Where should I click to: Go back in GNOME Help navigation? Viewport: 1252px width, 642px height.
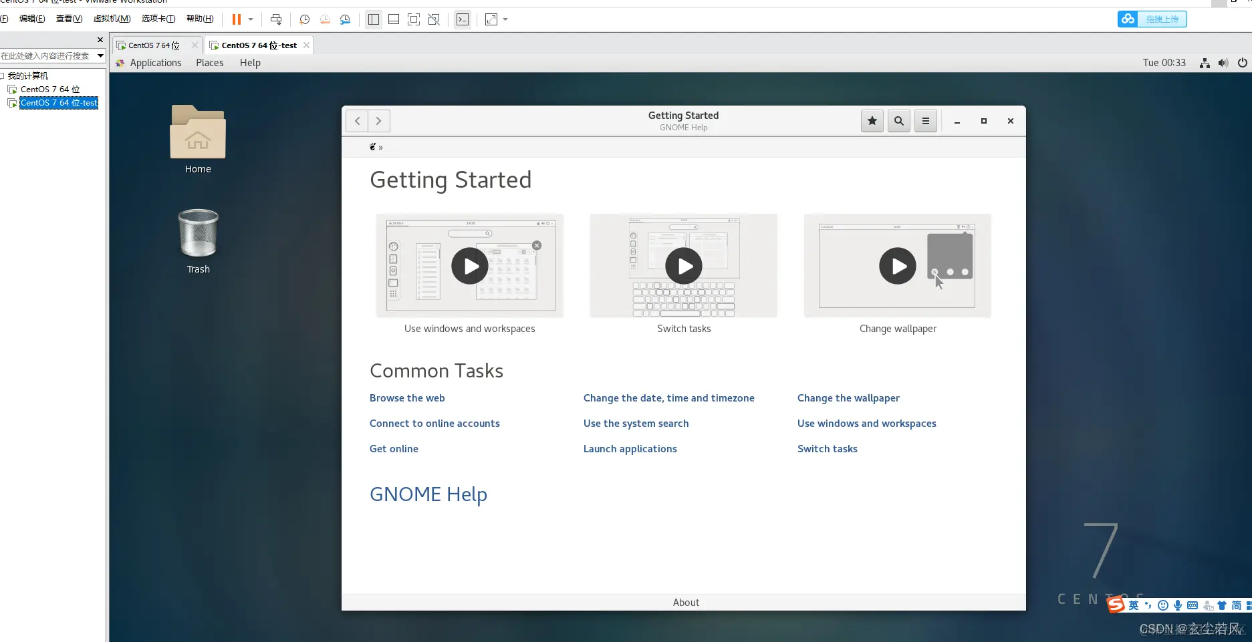(357, 121)
